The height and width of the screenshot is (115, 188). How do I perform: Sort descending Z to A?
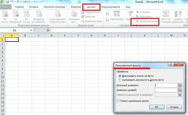tap(107, 20)
